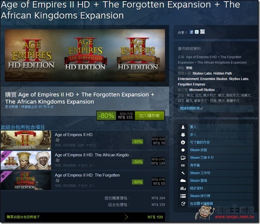Click the Steam Workshop wrench icon
Screen dimensions: 260x224
click(183, 173)
